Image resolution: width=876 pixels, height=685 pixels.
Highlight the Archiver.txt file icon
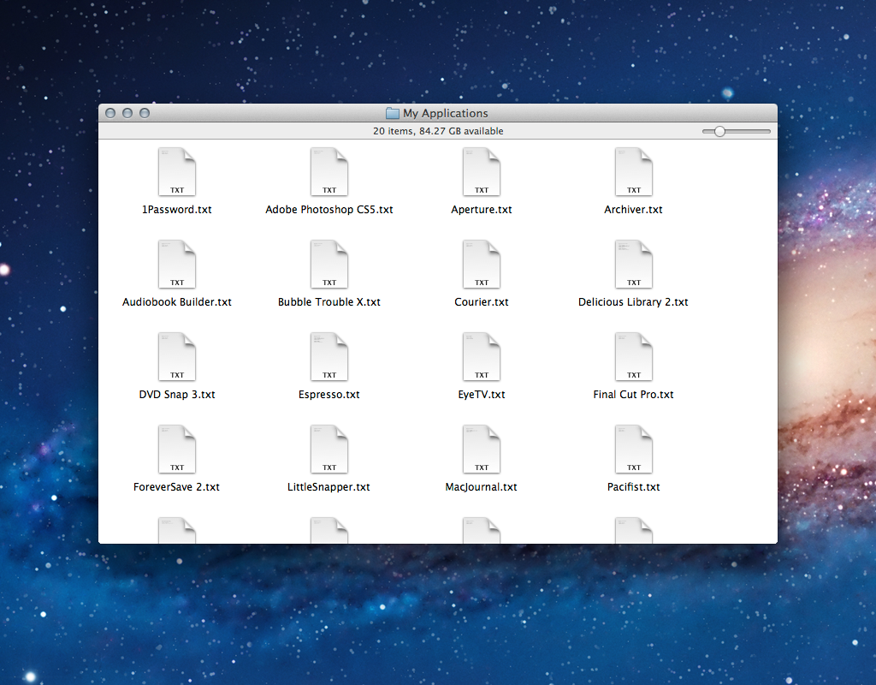[x=634, y=172]
